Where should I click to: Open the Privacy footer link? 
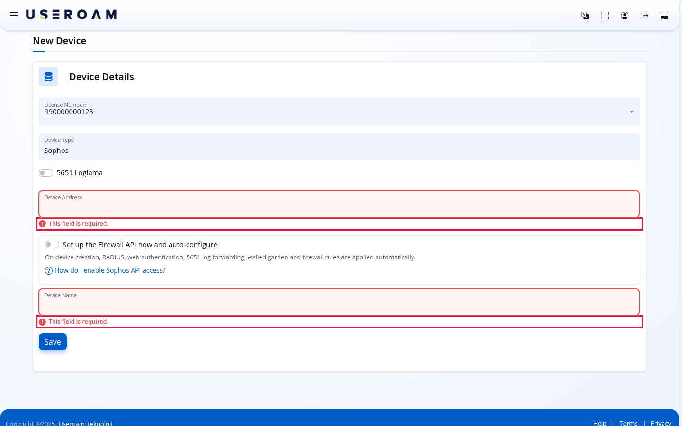point(661,423)
